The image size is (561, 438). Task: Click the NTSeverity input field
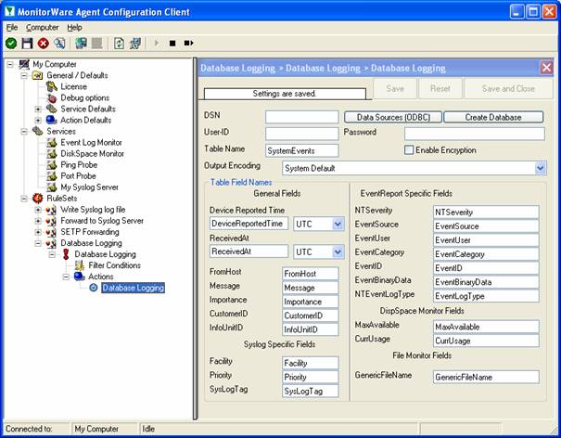[486, 212]
